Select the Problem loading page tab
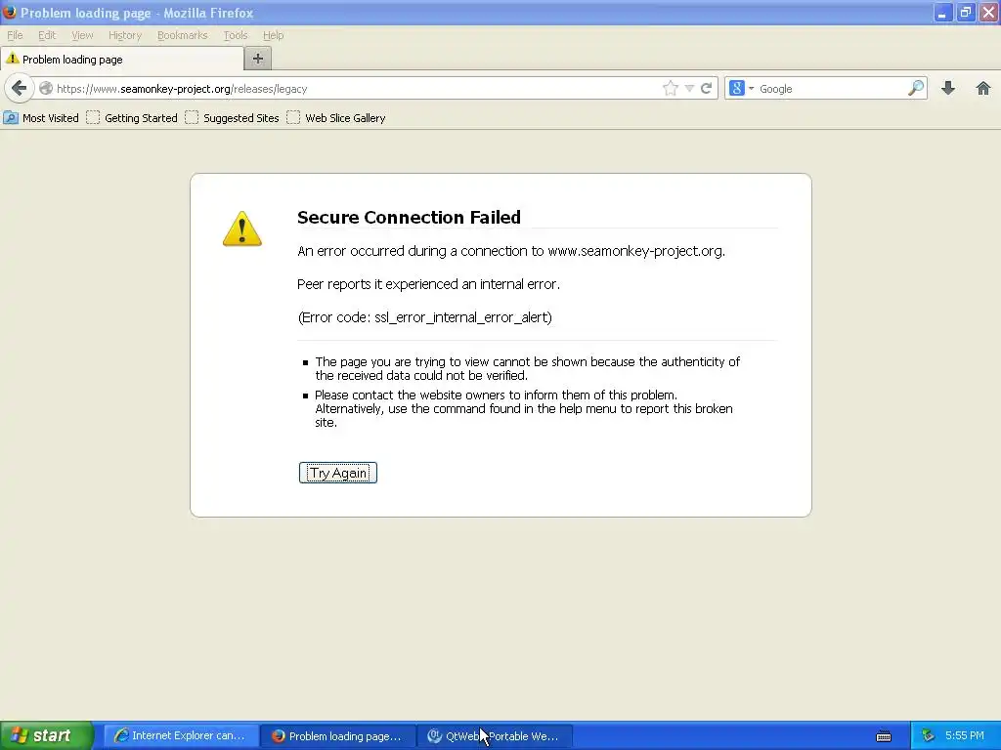The image size is (1001, 750). tap(122, 60)
